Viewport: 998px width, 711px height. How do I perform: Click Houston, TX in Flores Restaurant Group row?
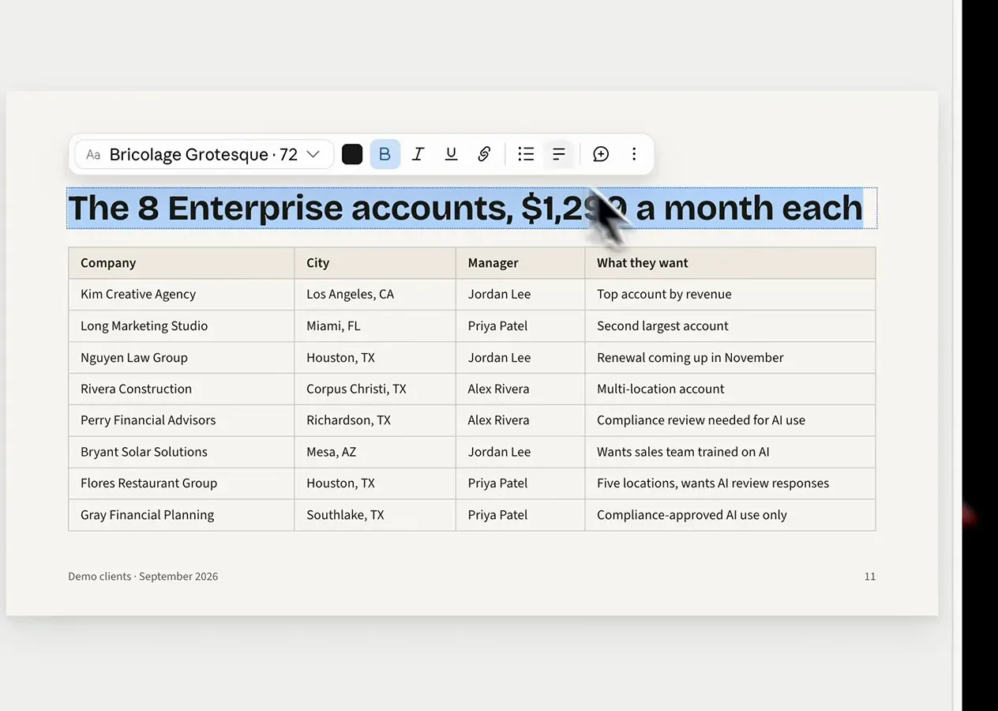[x=375, y=483]
